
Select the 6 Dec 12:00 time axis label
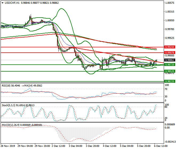pyautogui.click(x=161, y=146)
